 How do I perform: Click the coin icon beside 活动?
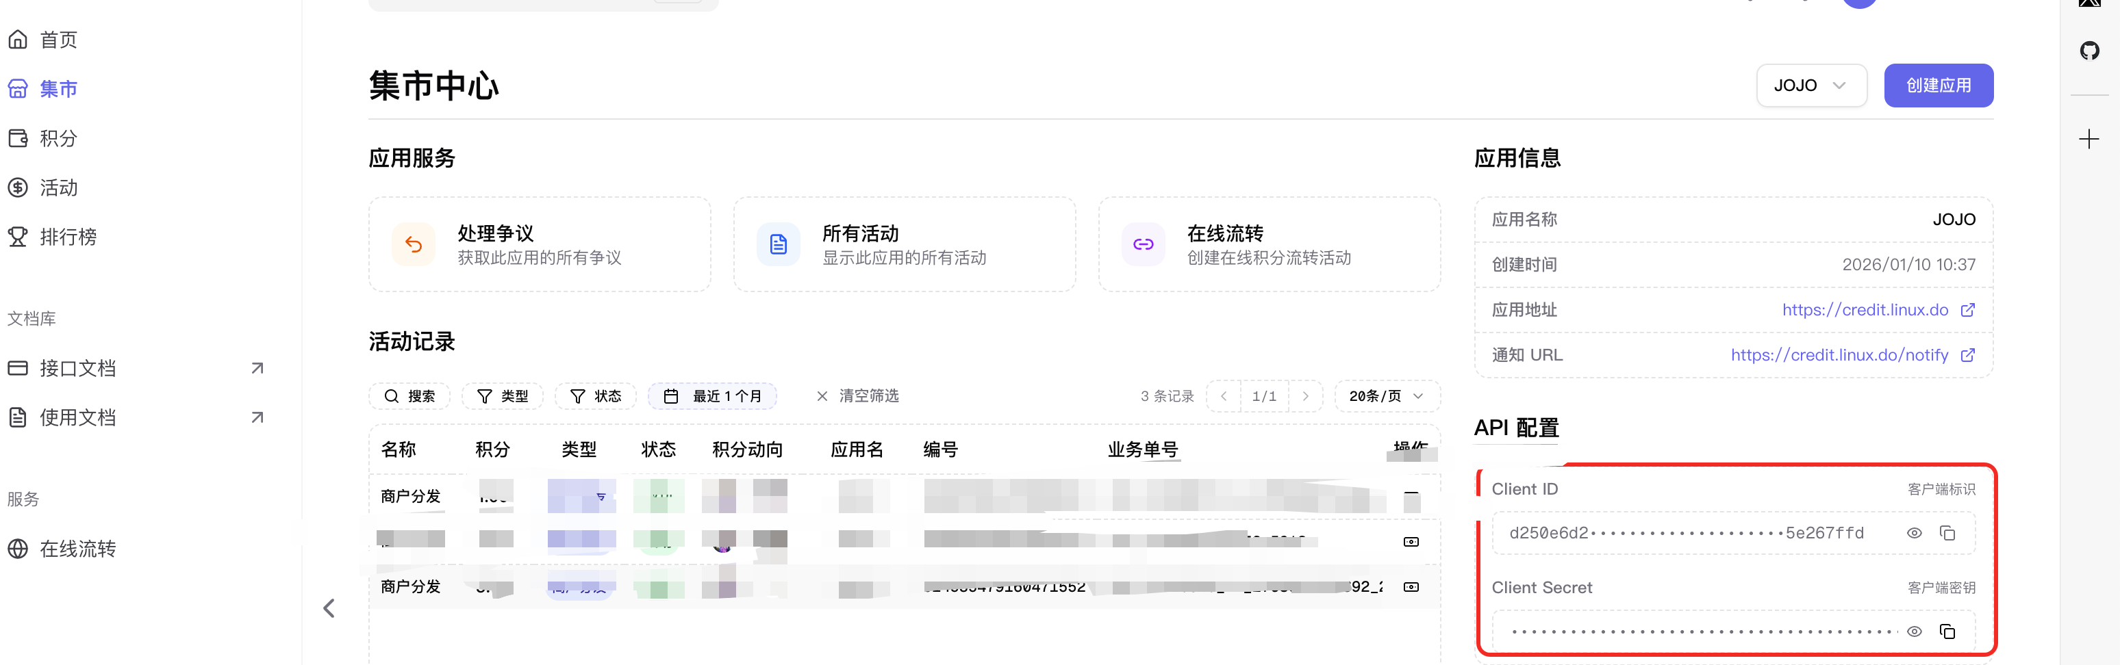pos(18,187)
